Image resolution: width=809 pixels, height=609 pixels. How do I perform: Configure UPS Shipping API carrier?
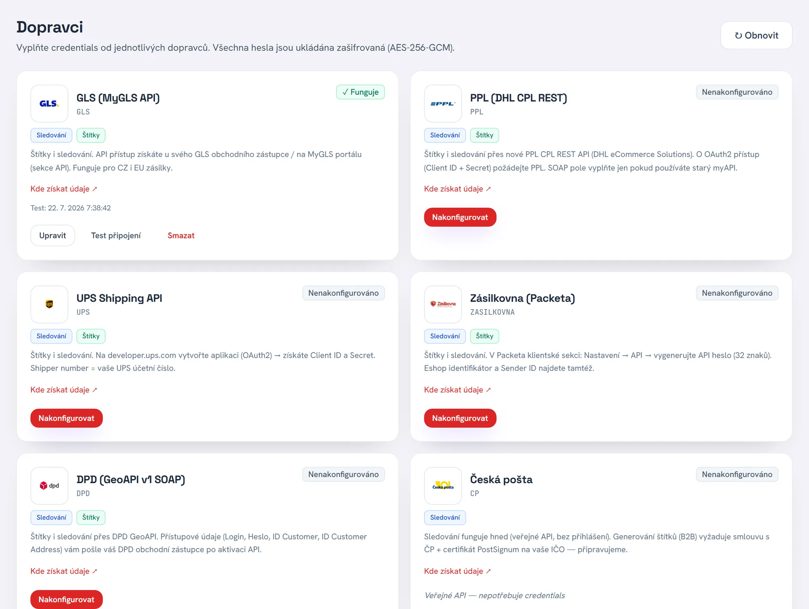[x=66, y=418]
